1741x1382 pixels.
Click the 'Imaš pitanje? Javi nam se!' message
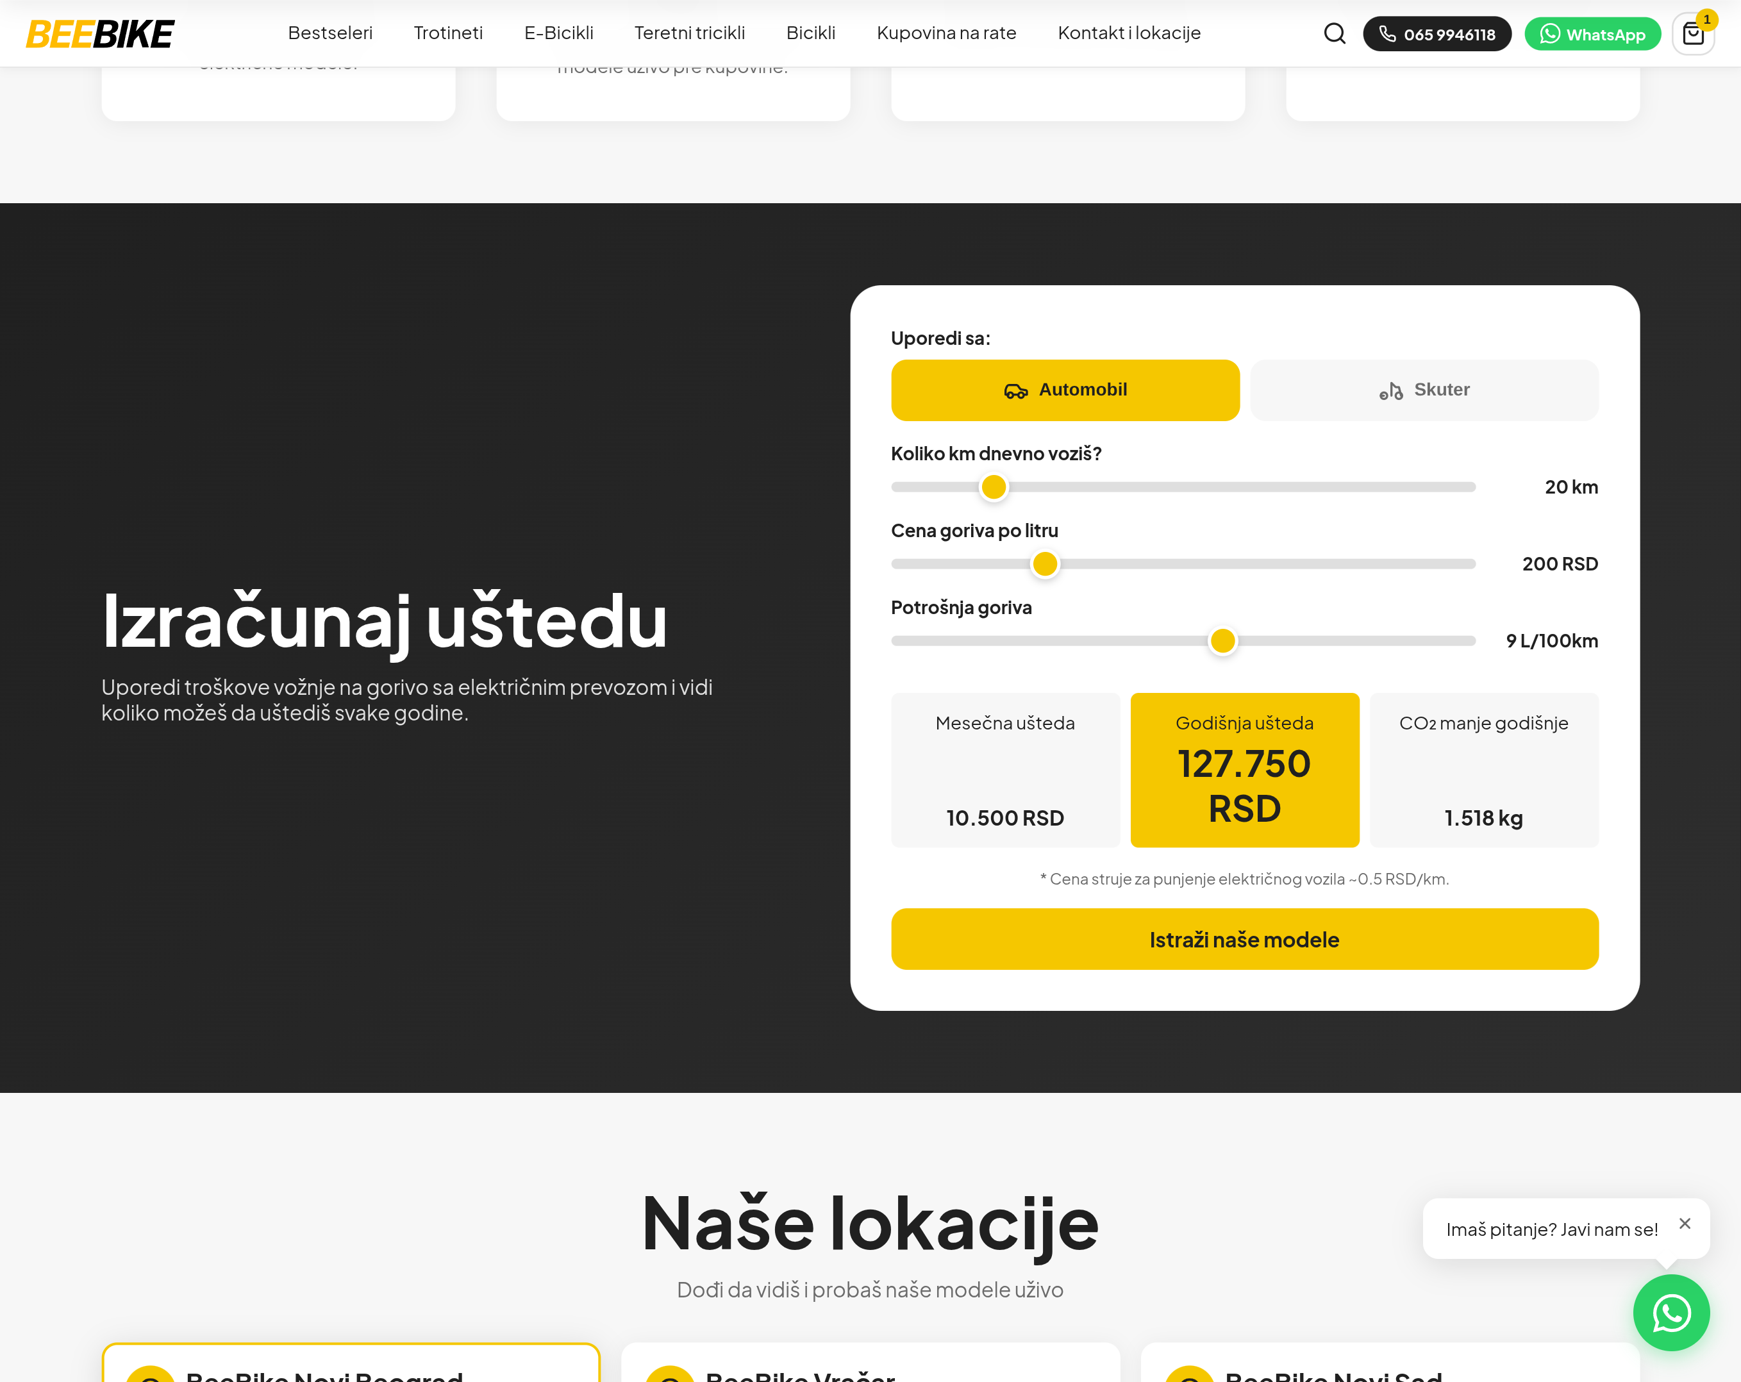tap(1551, 1229)
